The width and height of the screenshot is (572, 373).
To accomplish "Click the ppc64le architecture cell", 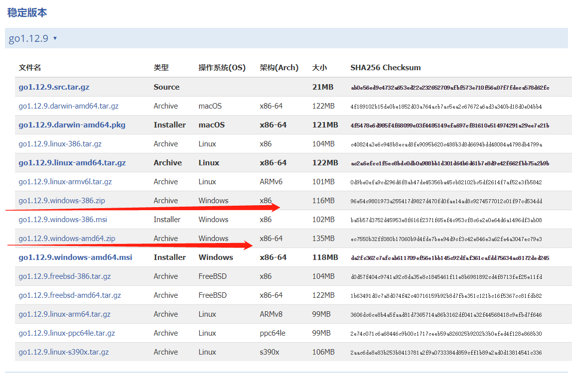I will (x=273, y=334).
